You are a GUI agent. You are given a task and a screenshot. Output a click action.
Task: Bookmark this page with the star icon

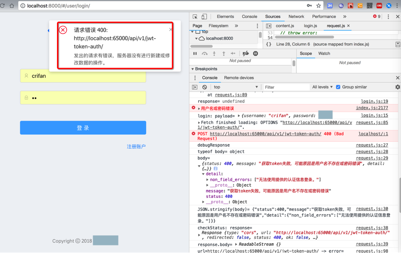tap(319, 6)
